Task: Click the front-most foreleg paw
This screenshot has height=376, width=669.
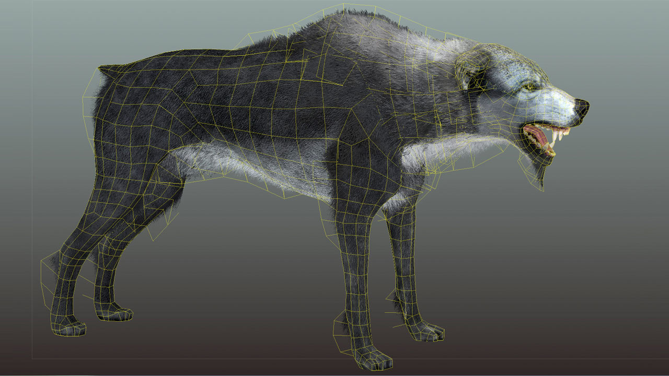Action: click(373, 358)
